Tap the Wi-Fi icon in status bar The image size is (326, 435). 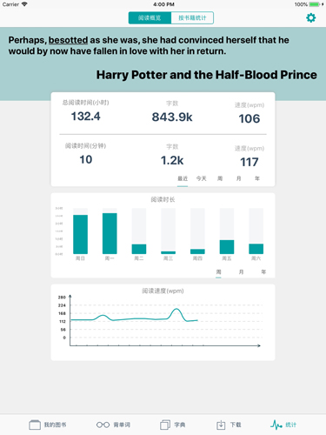pos(24,4)
